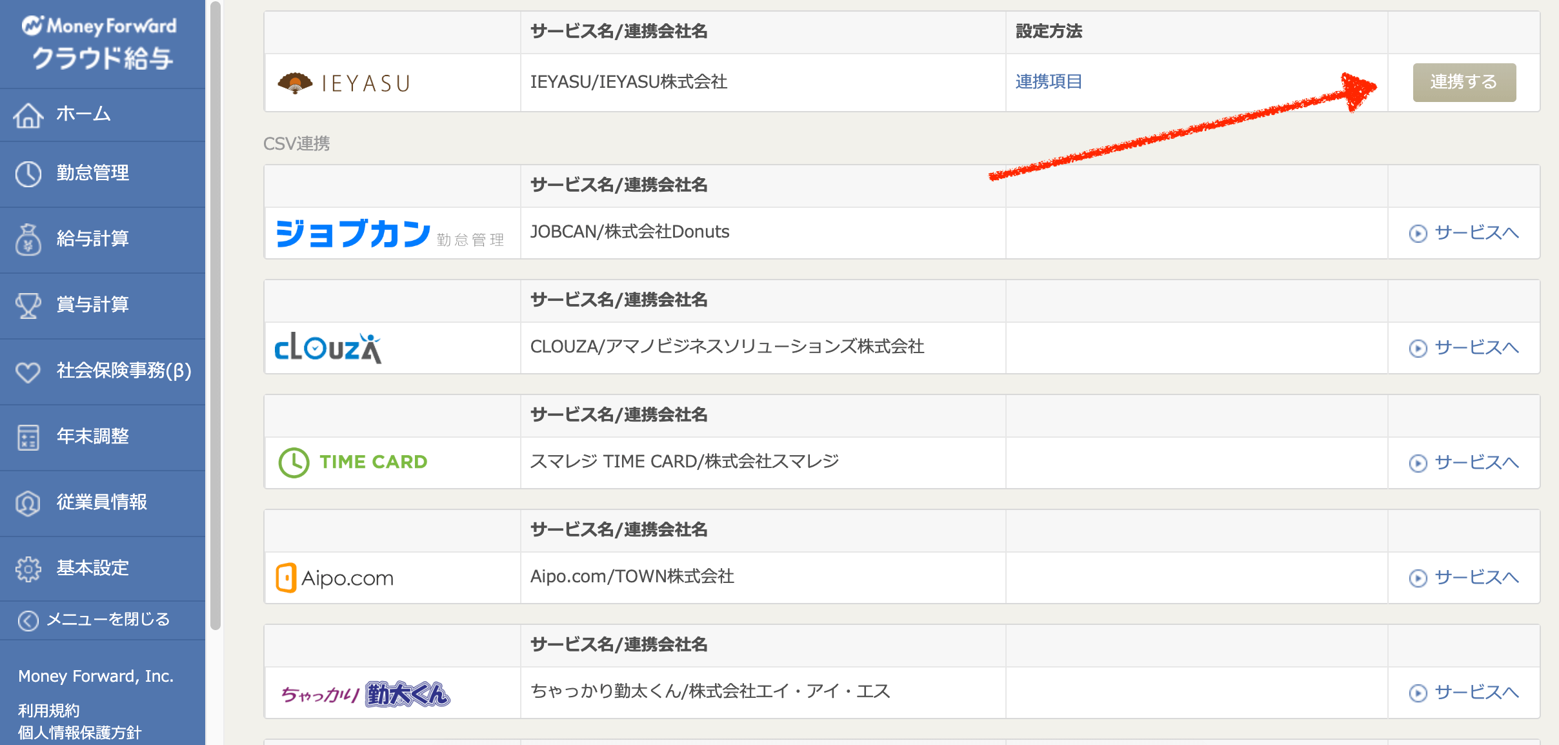Follow サービスへ link for ちゃっかり勤太くん
1559x745 pixels.
click(1477, 693)
